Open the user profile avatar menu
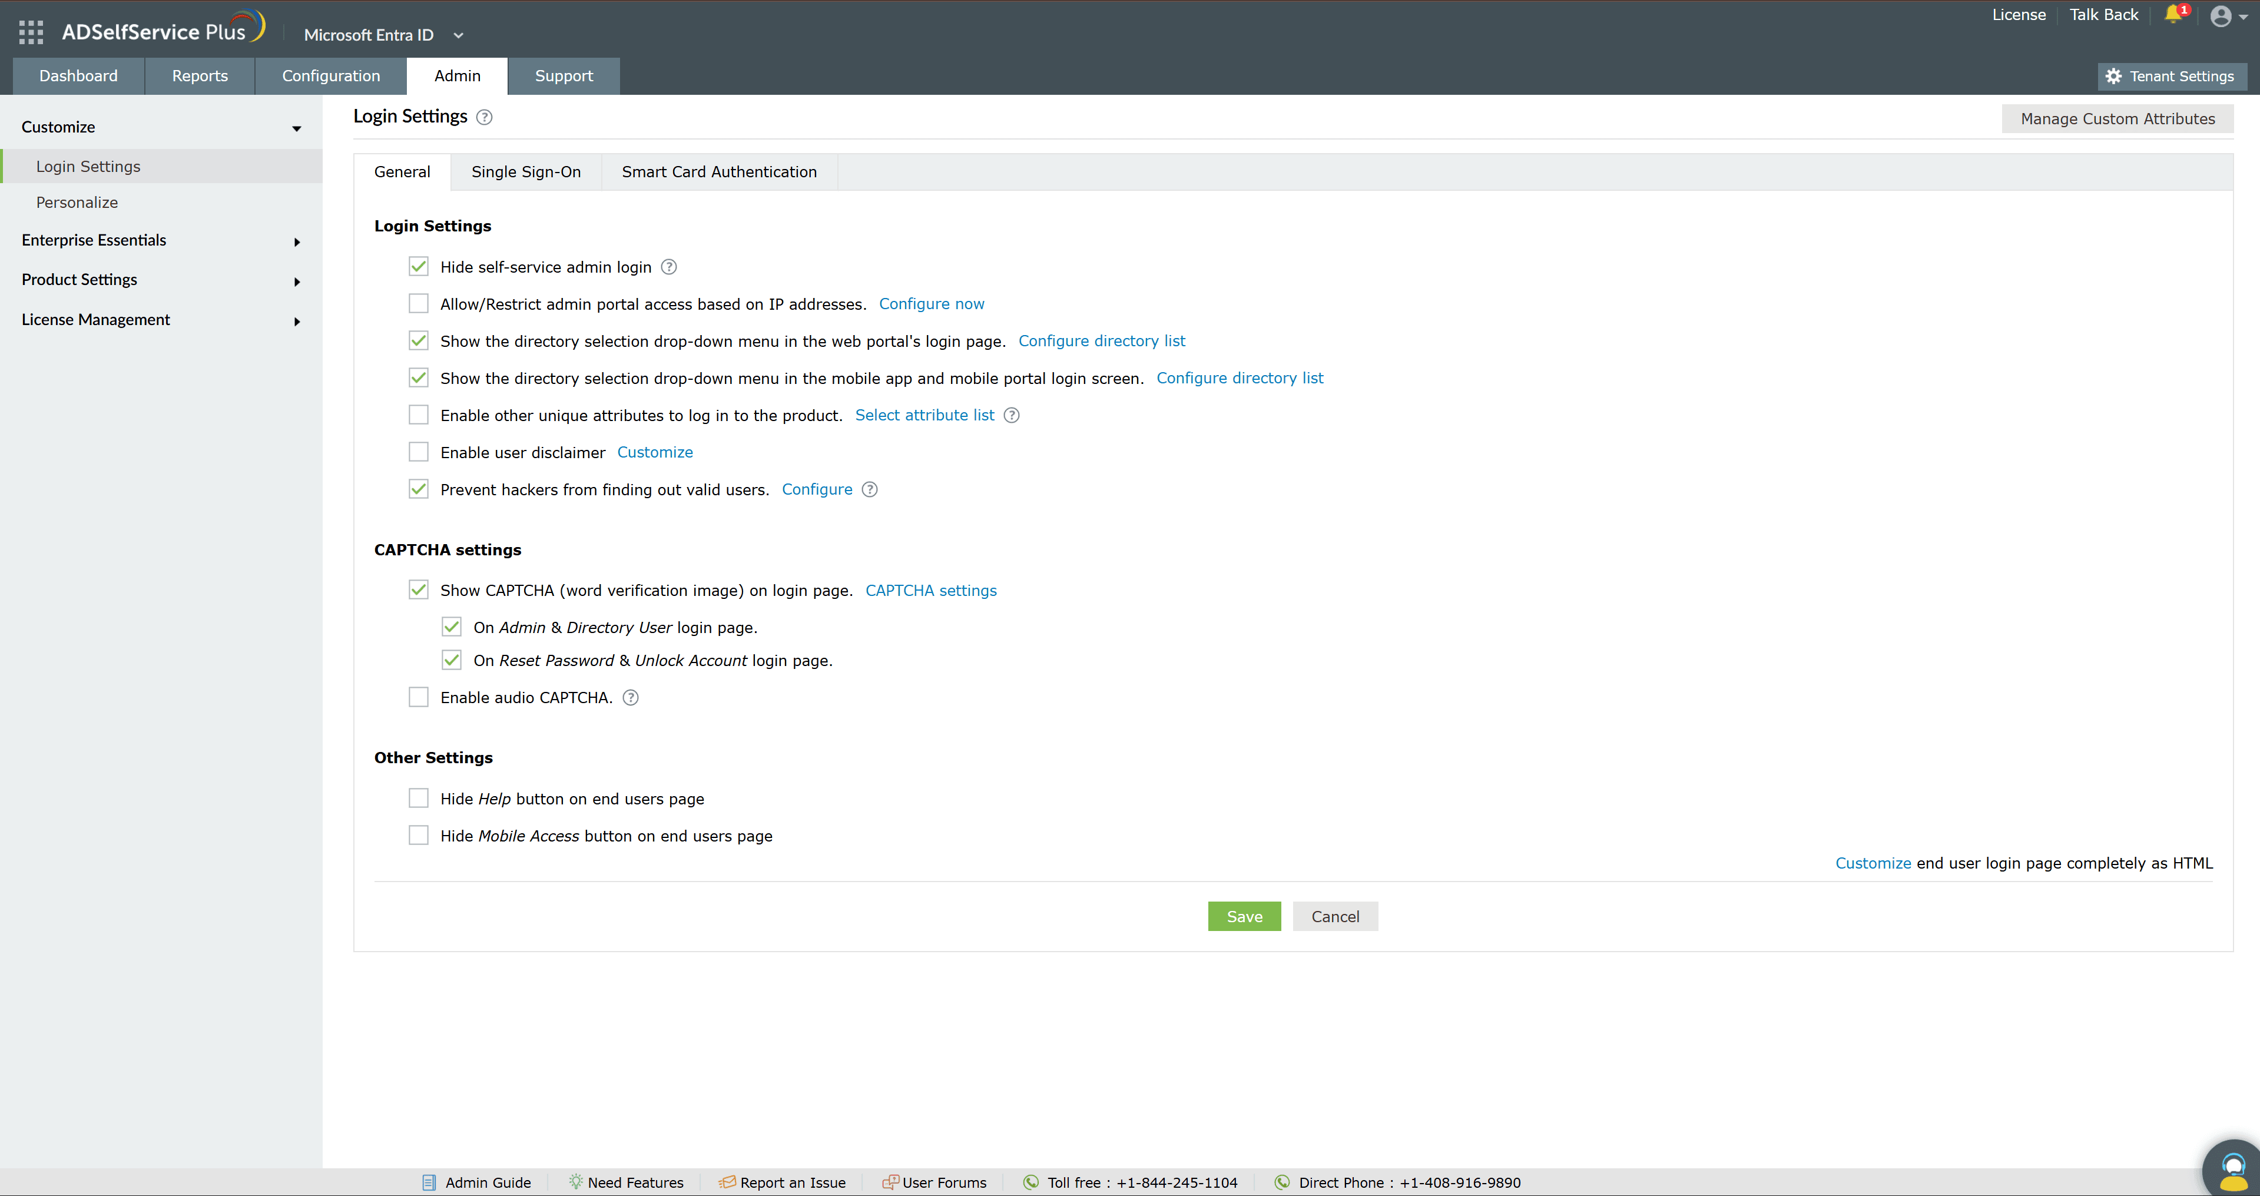Image resolution: width=2260 pixels, height=1196 pixels. [2221, 16]
